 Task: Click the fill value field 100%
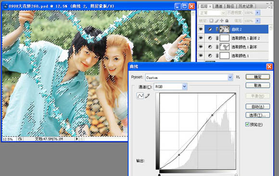[249, 21]
